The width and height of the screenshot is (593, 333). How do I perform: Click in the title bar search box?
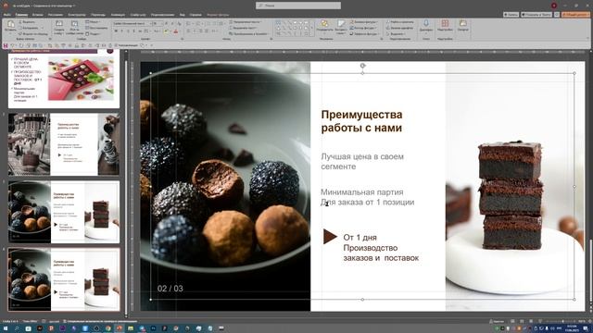(298, 6)
